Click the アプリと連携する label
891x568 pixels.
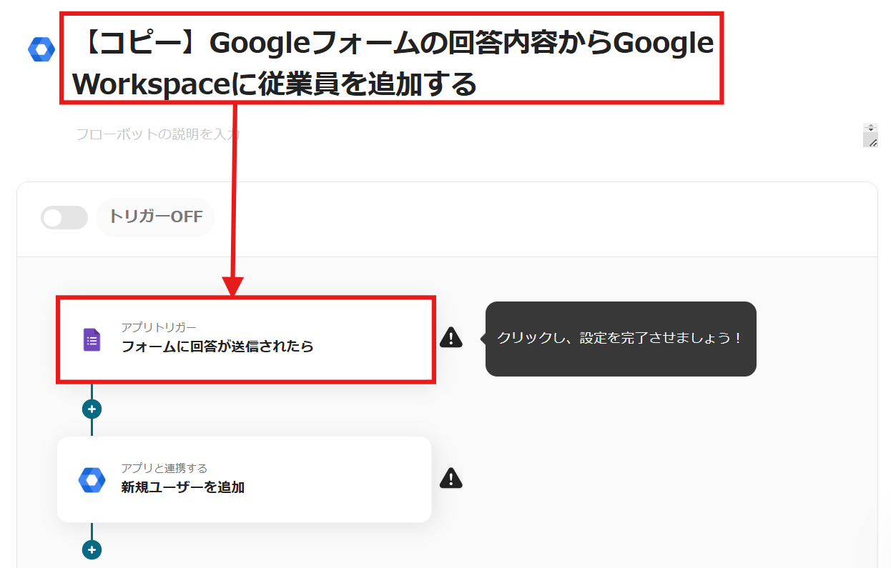(164, 468)
